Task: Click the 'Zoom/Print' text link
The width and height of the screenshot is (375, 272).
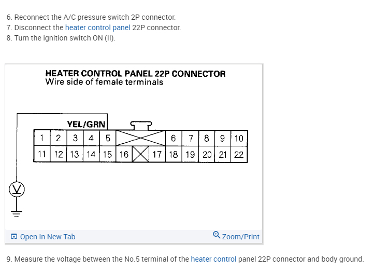Action: point(241,237)
